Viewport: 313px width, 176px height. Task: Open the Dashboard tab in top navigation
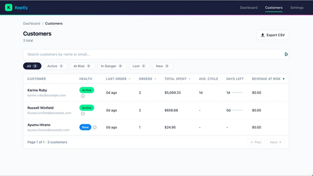pyautogui.click(x=248, y=7)
